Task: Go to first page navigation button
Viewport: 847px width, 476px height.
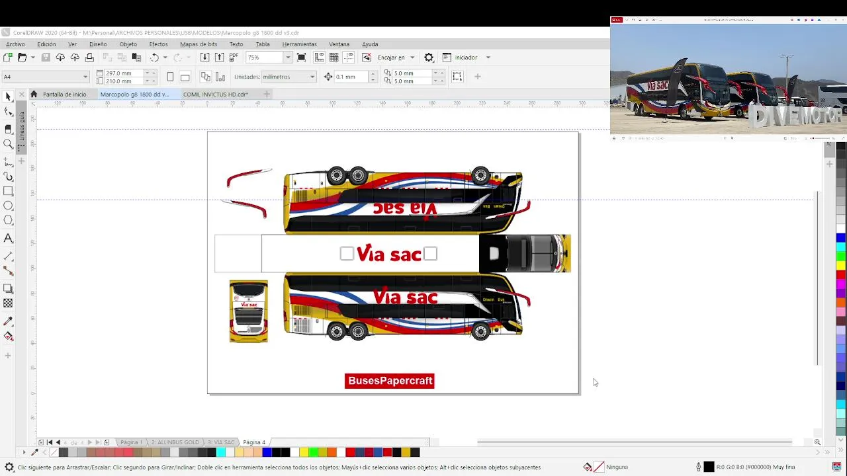Action: pyautogui.click(x=50, y=442)
